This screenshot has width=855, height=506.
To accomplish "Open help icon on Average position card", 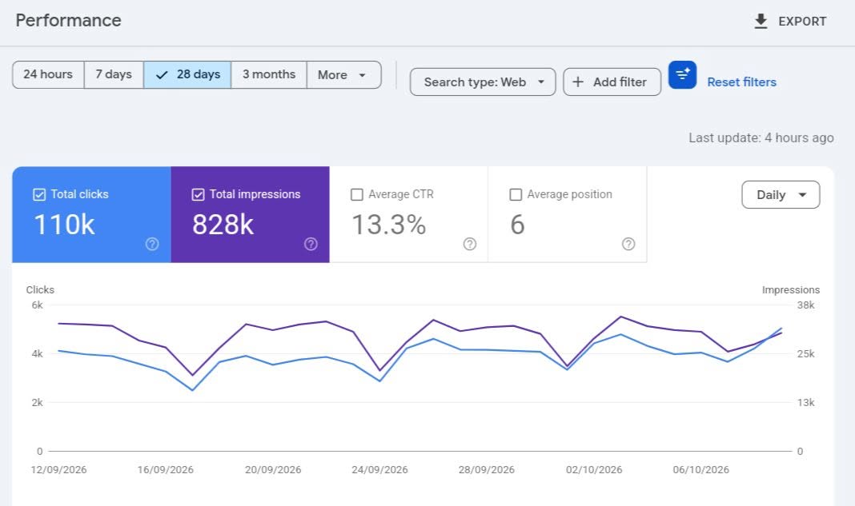I will point(628,244).
